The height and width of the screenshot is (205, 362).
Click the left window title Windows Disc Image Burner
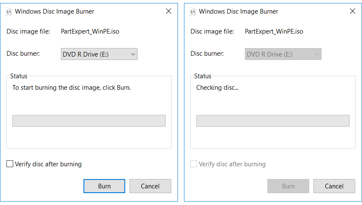tap(55, 11)
